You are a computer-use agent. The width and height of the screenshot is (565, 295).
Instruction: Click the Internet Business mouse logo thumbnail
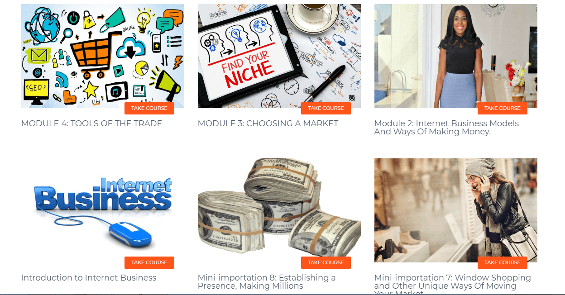(x=103, y=210)
